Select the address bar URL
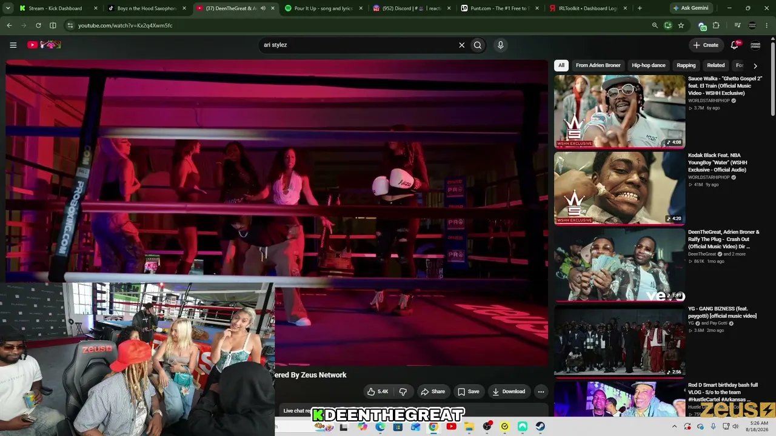The width and height of the screenshot is (776, 436). point(125,25)
